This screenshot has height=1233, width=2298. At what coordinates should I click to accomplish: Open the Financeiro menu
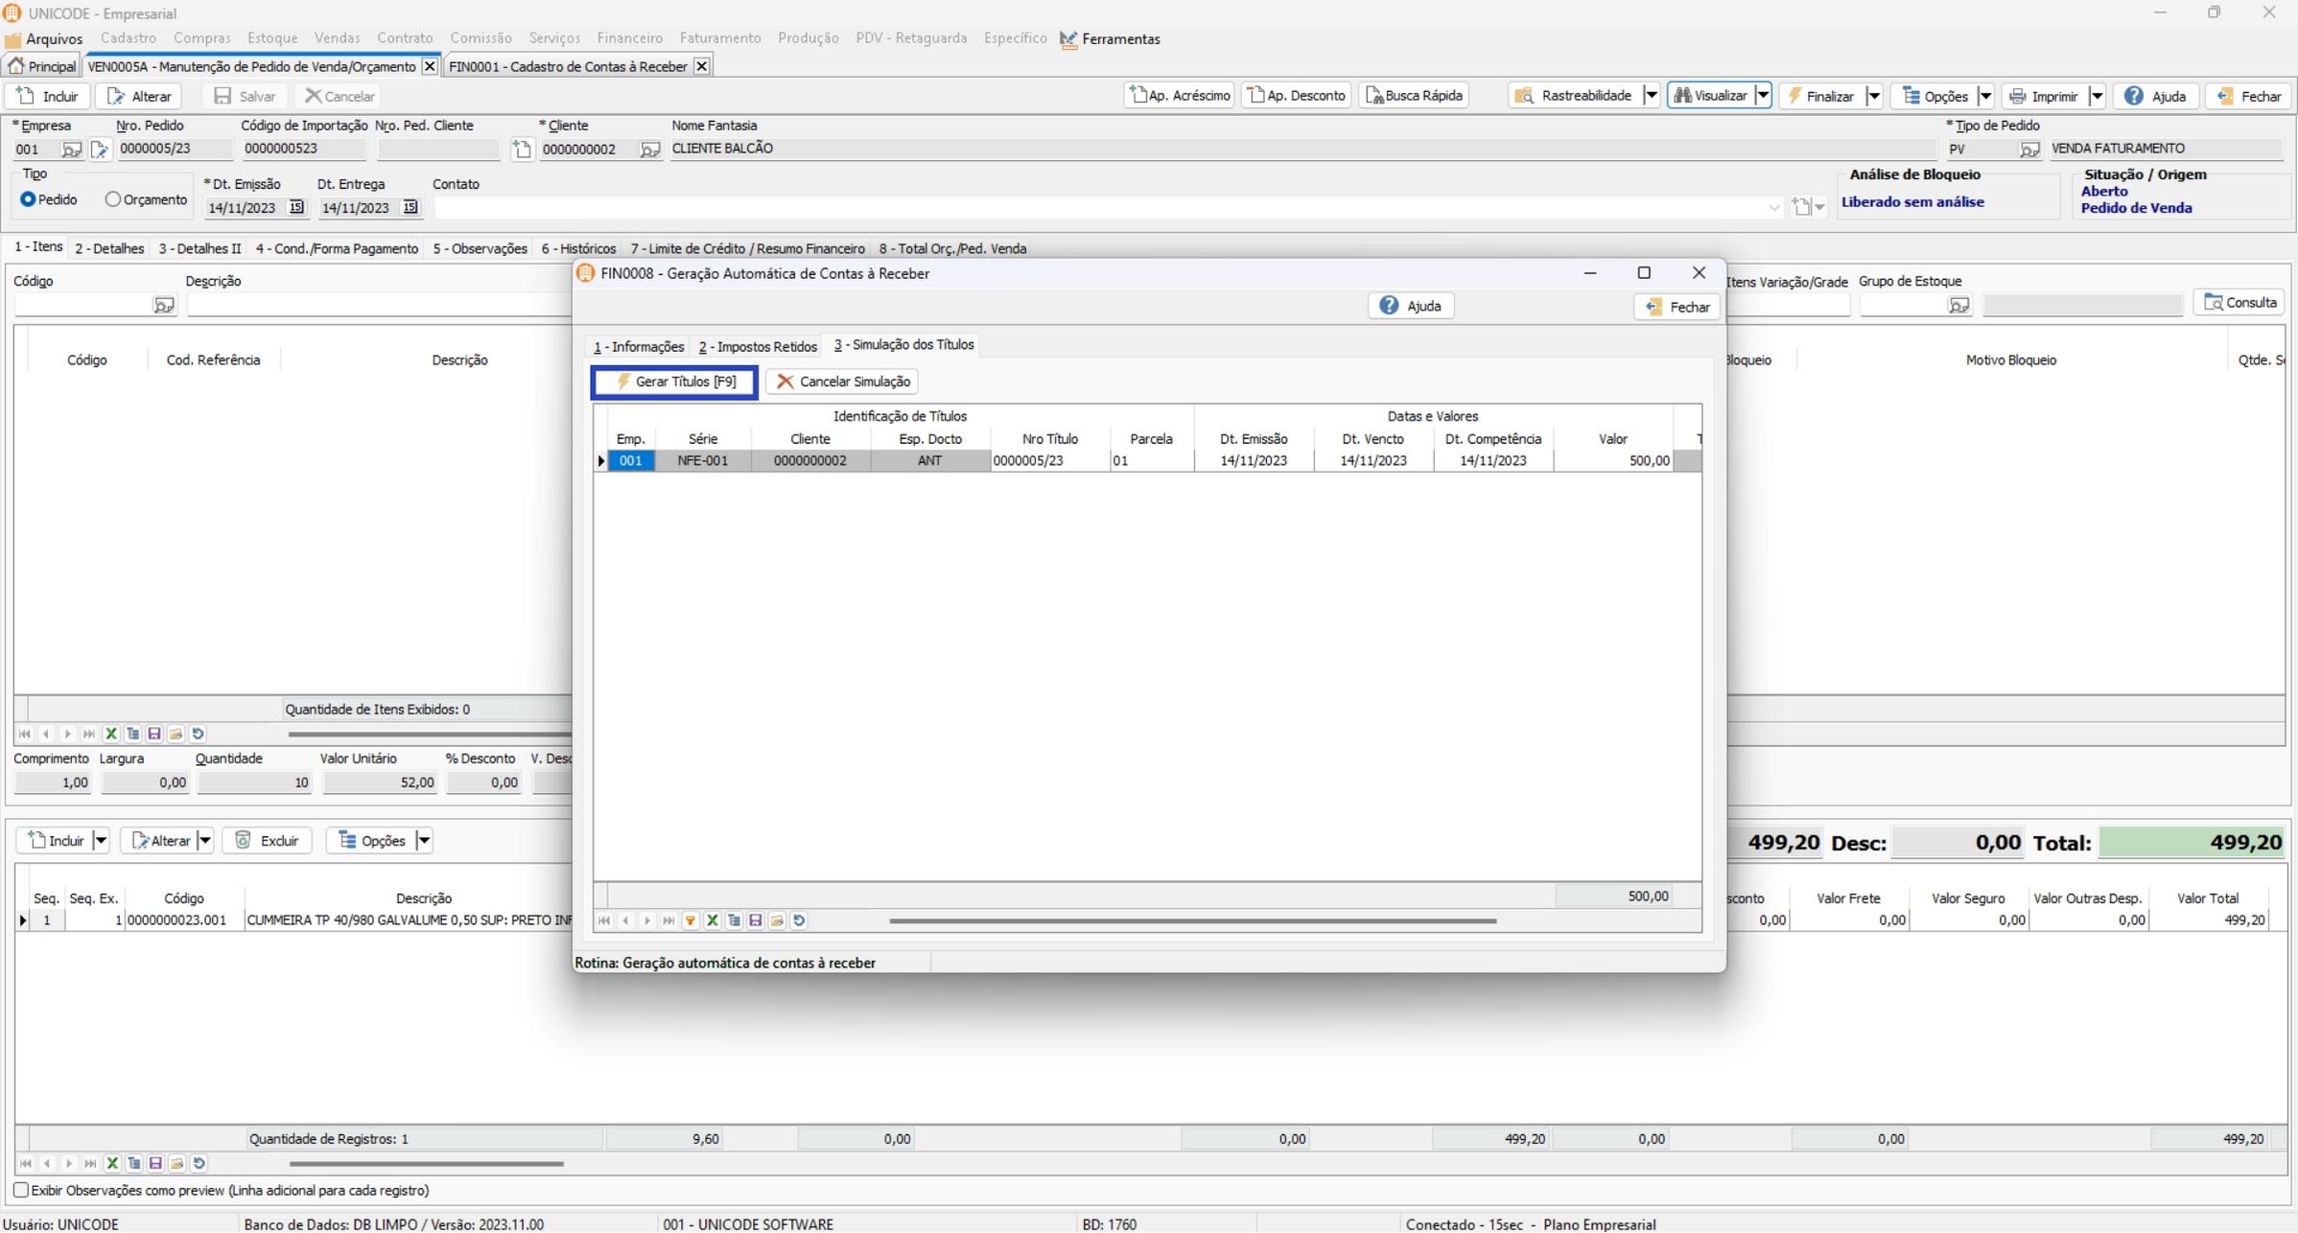pyautogui.click(x=629, y=38)
